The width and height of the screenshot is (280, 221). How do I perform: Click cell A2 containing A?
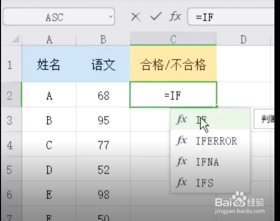49,95
